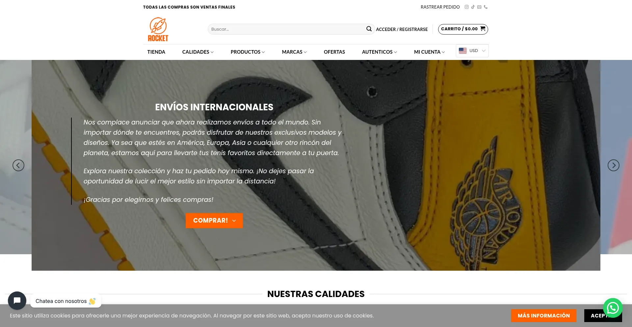Open the TIENDA menu item

click(x=156, y=52)
